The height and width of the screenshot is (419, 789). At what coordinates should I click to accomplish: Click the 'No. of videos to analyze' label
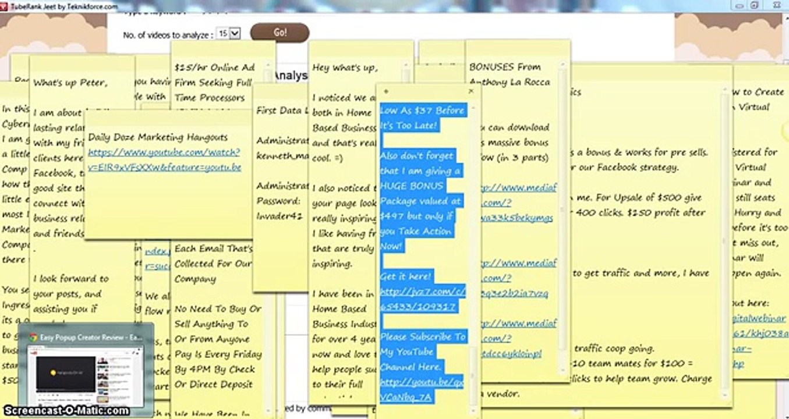(168, 35)
